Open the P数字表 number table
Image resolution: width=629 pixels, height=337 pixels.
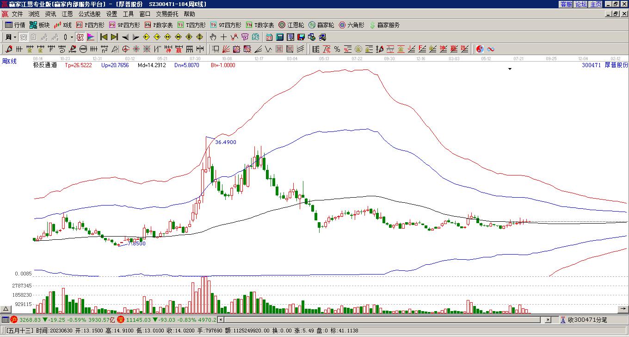click(x=159, y=25)
